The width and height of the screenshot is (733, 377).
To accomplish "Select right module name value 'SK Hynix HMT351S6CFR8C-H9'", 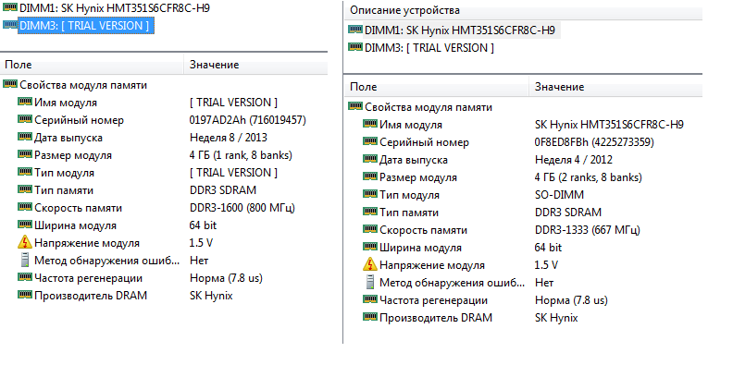I will point(609,125).
